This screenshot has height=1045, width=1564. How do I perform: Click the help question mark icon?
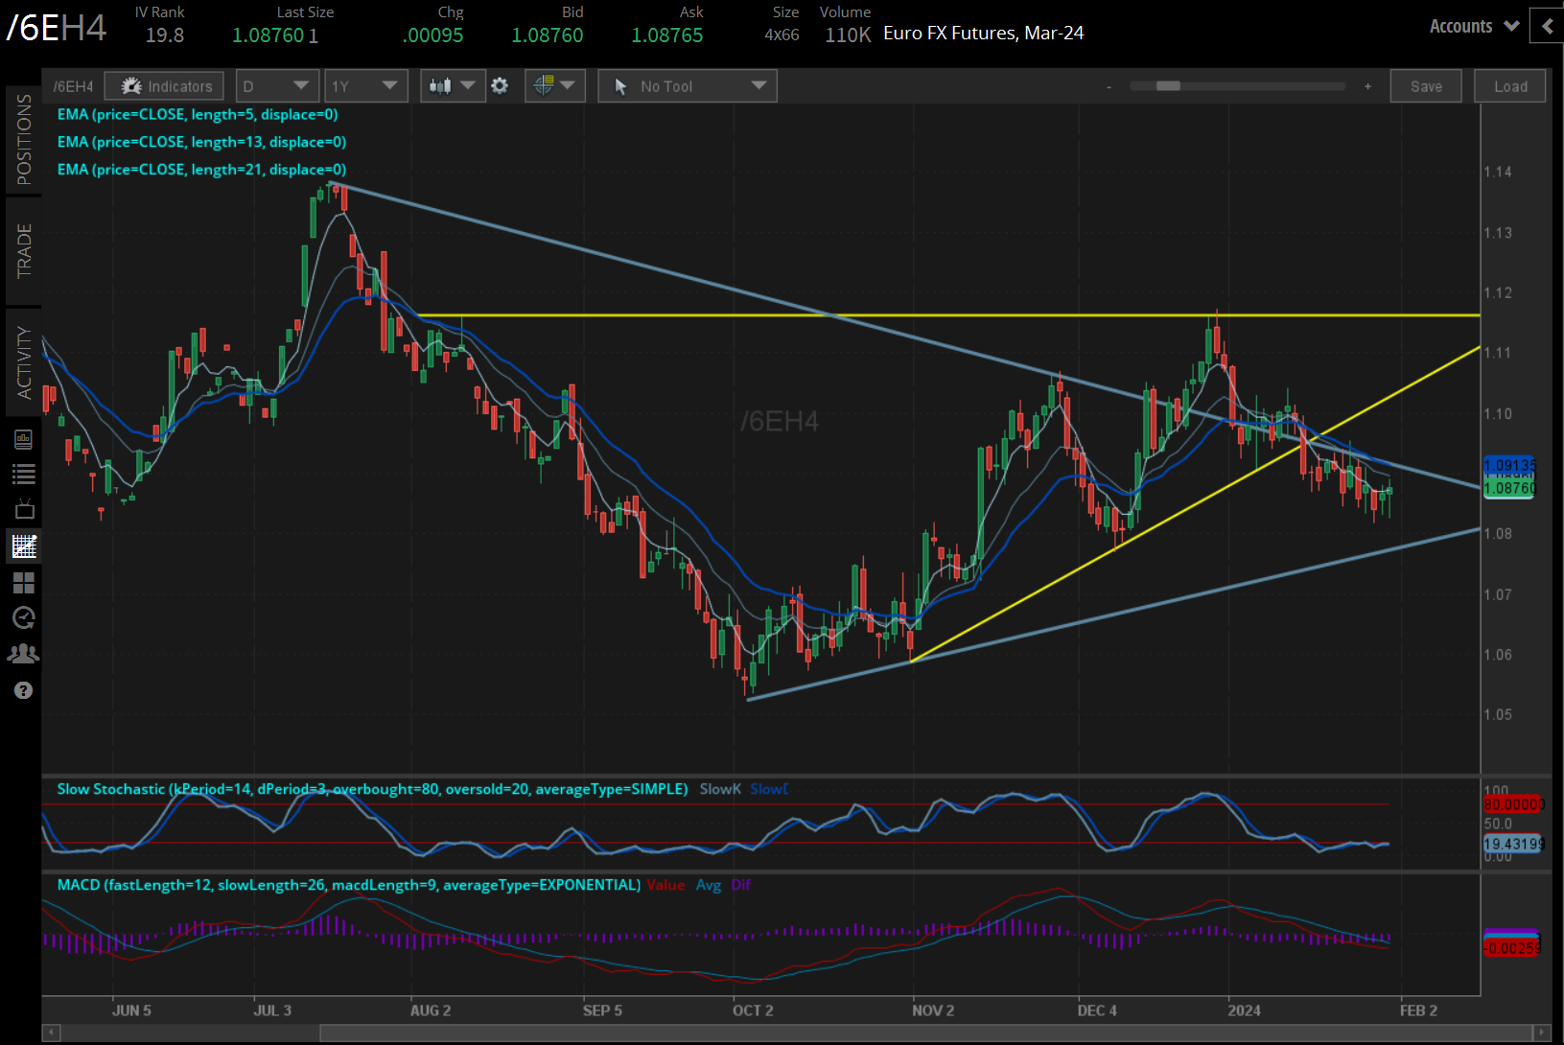tap(23, 690)
